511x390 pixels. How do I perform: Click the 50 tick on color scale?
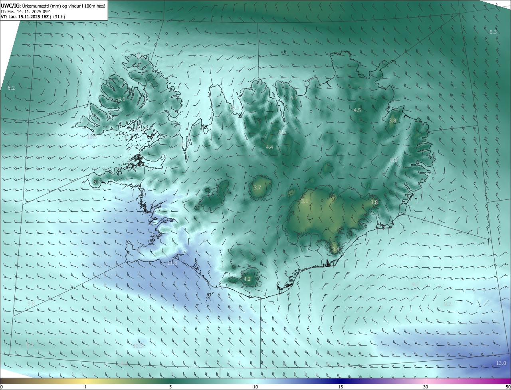[508, 387]
